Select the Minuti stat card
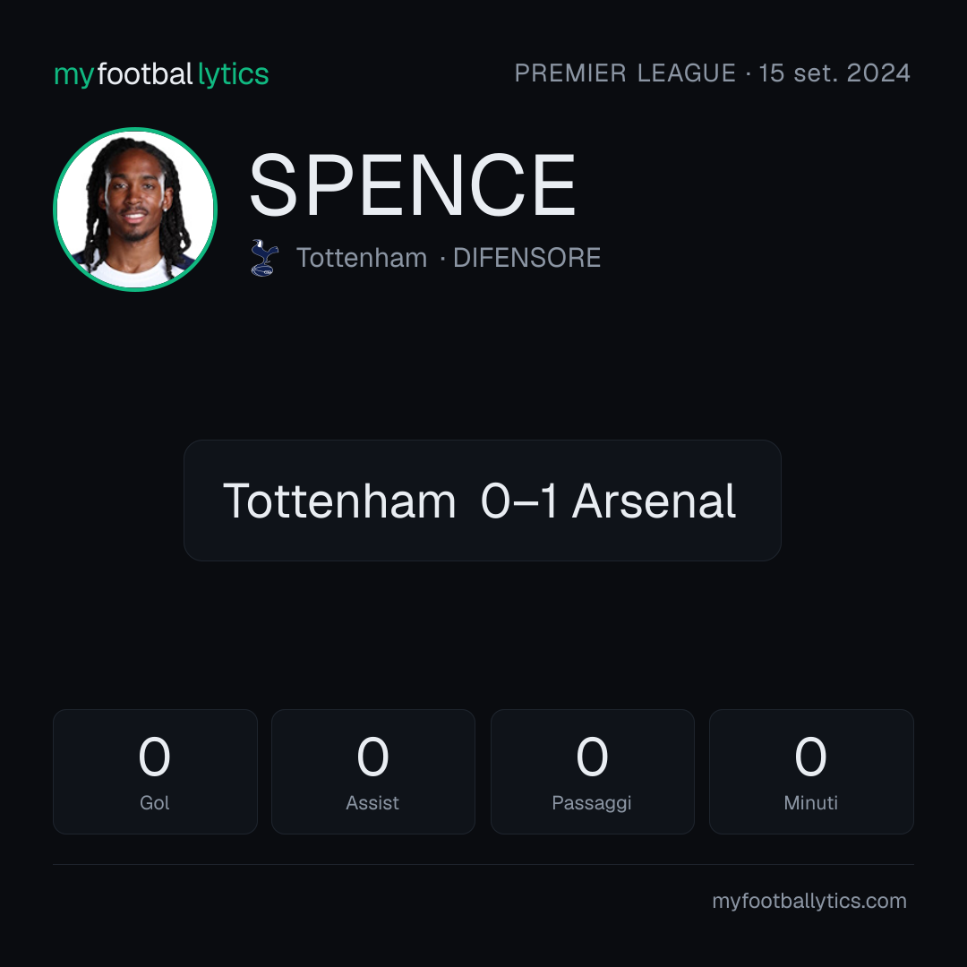This screenshot has width=967, height=967. (x=811, y=772)
